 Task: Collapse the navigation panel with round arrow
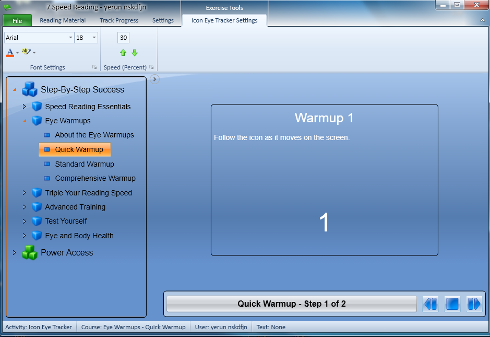tap(154, 79)
